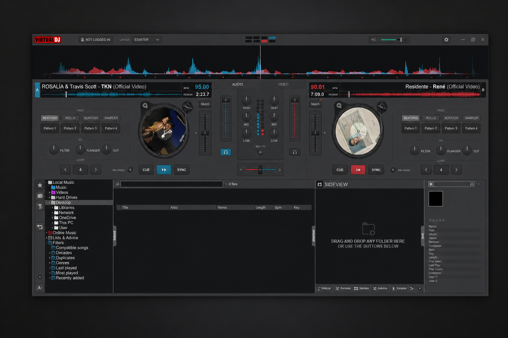508x338 pixels.
Task: Expand the Videos folder
Action: [x=49, y=193]
